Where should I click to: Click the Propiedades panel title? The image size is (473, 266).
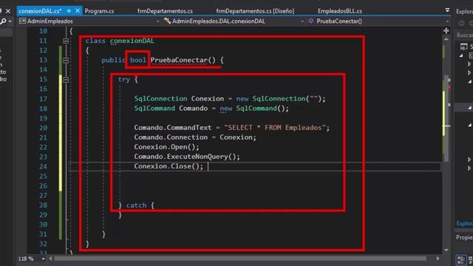coord(465,237)
